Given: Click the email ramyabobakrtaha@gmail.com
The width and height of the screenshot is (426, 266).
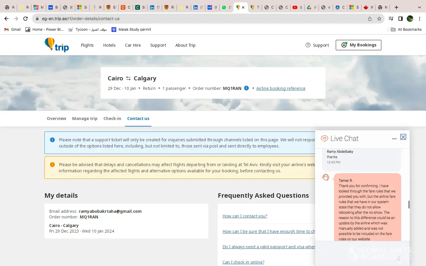Looking at the screenshot, I should tap(110, 211).
